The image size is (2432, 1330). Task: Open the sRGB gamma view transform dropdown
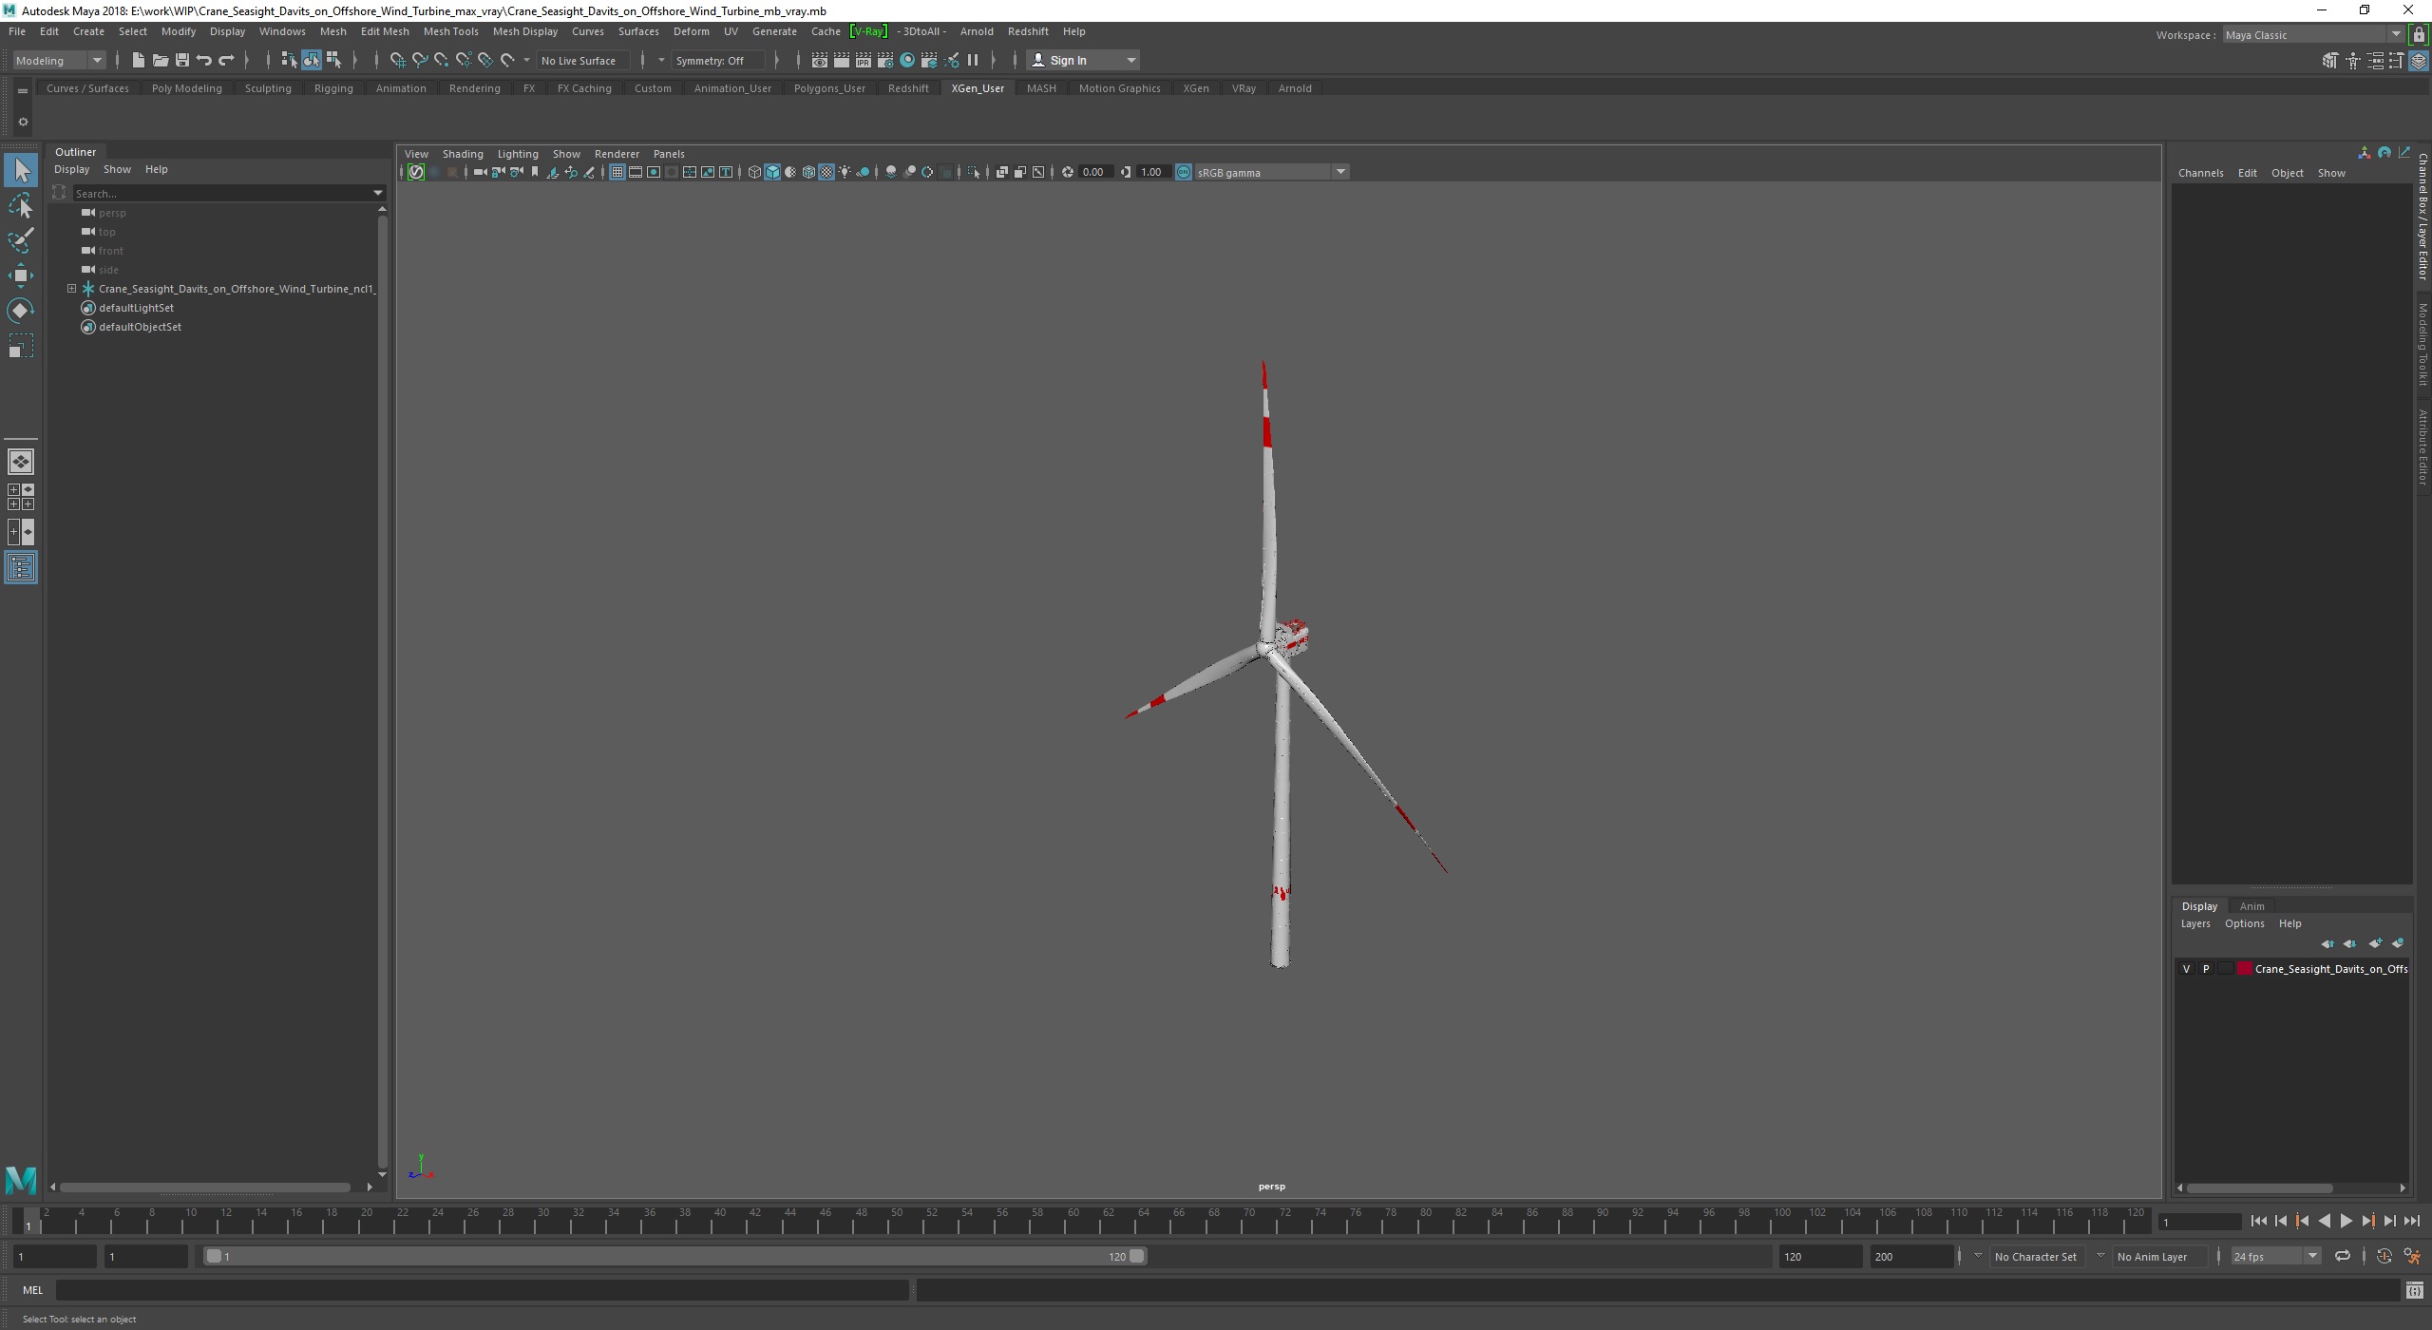1340,172
